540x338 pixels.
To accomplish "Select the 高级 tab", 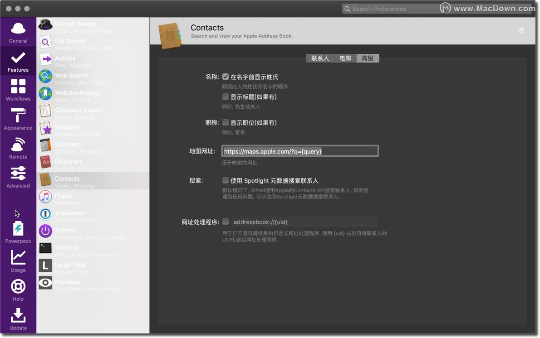I will point(368,58).
